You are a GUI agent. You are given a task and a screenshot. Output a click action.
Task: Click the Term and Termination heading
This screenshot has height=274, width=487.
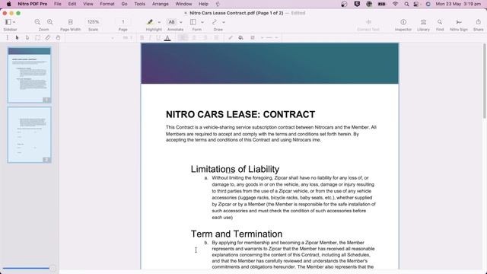237,234
